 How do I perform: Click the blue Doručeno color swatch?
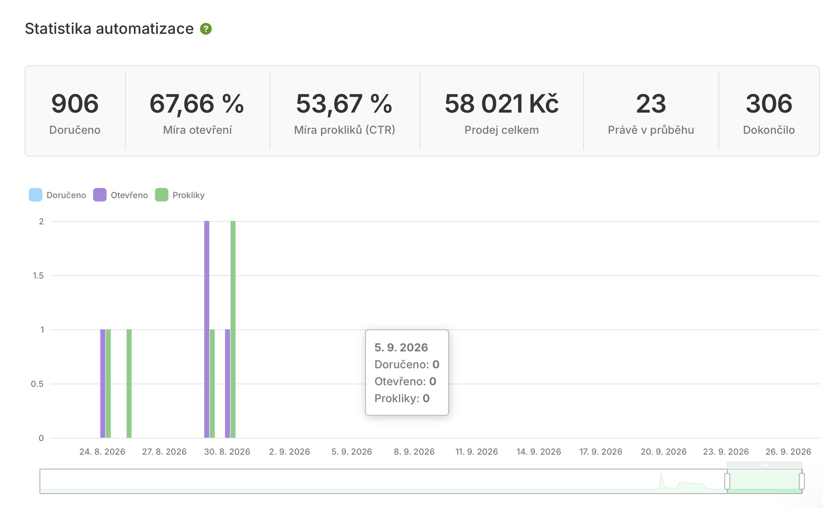36,195
